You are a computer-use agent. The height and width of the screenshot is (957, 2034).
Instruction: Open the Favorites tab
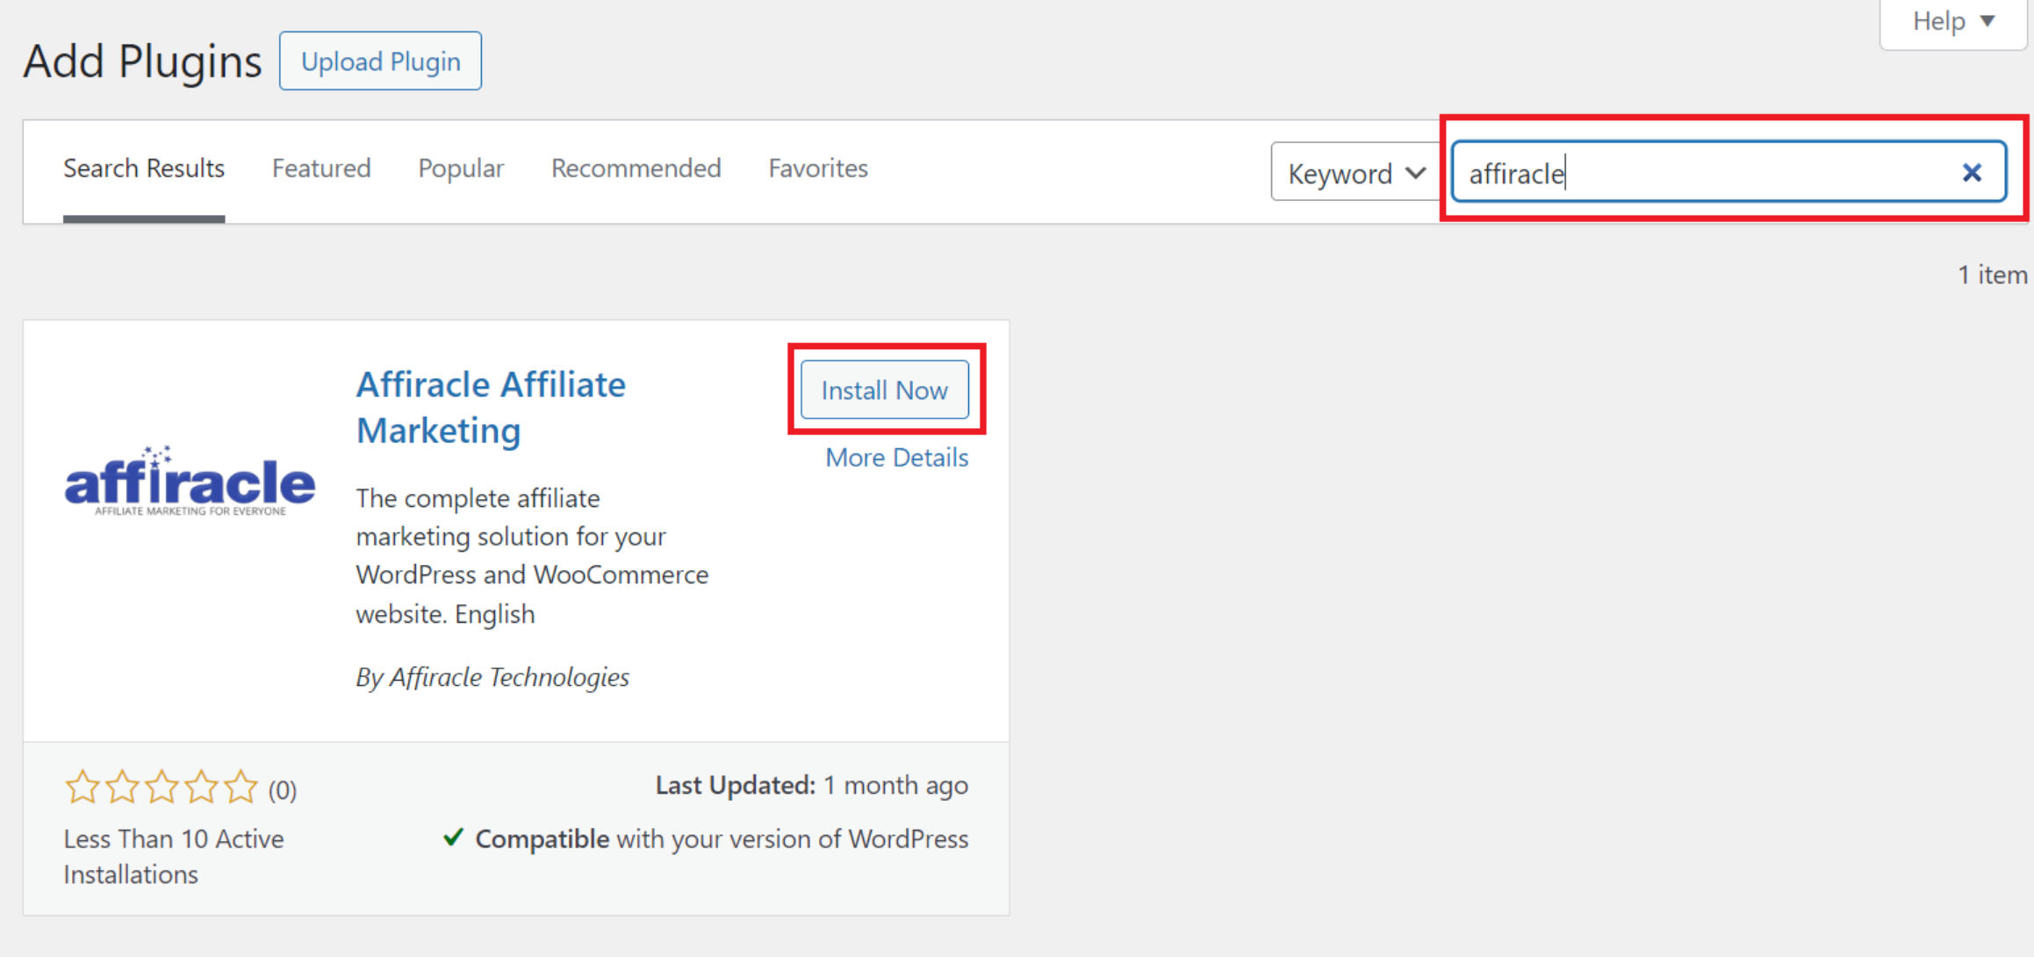point(817,168)
